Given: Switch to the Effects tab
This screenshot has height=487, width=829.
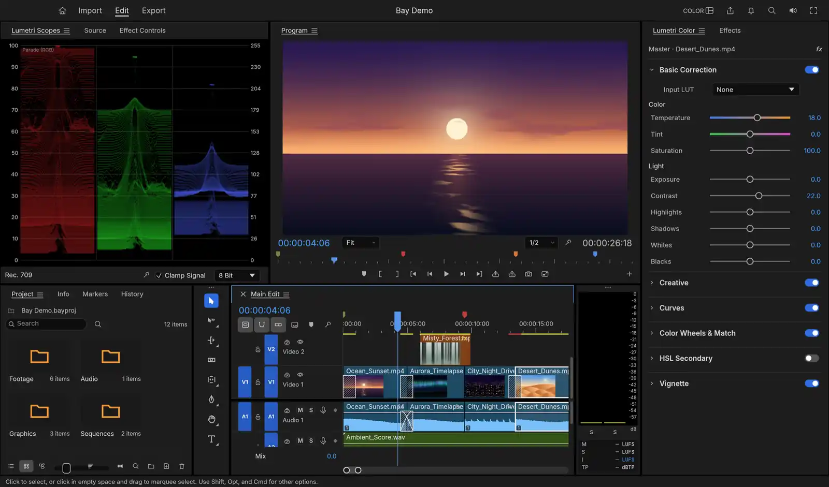Looking at the screenshot, I should (x=730, y=31).
